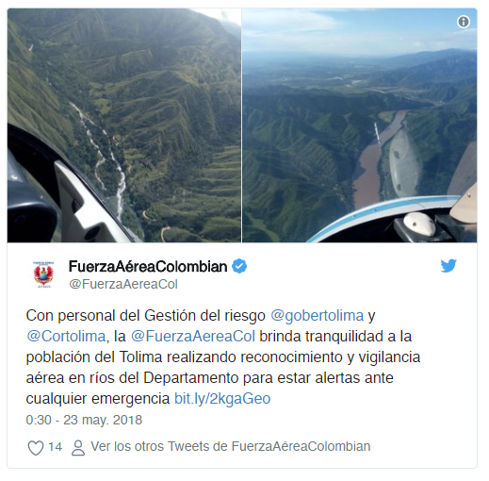
Task: Click the person icon beside other tweets
Action: pos(78,447)
